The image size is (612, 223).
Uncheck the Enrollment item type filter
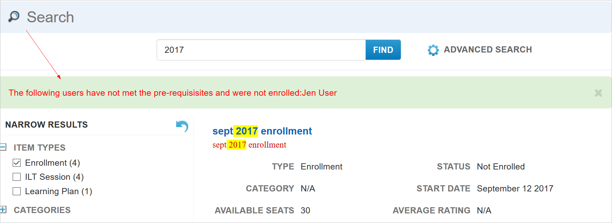click(17, 163)
